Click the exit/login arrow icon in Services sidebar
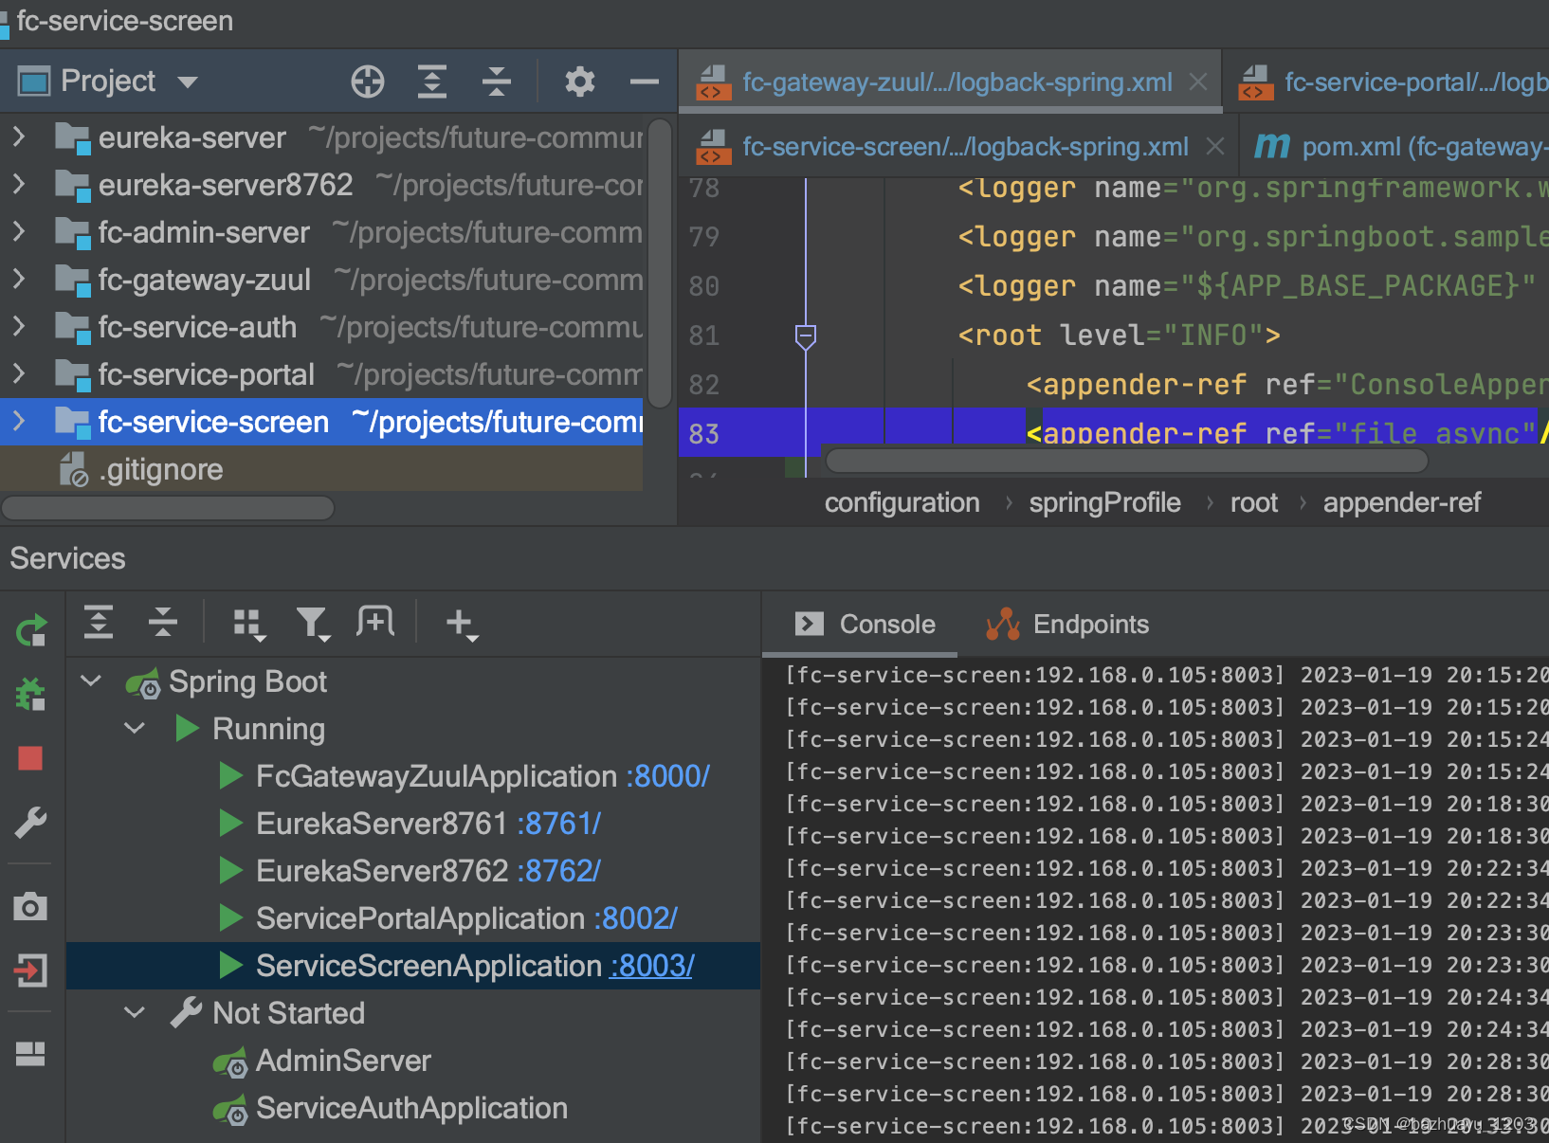Image resolution: width=1549 pixels, height=1143 pixels. (x=30, y=971)
